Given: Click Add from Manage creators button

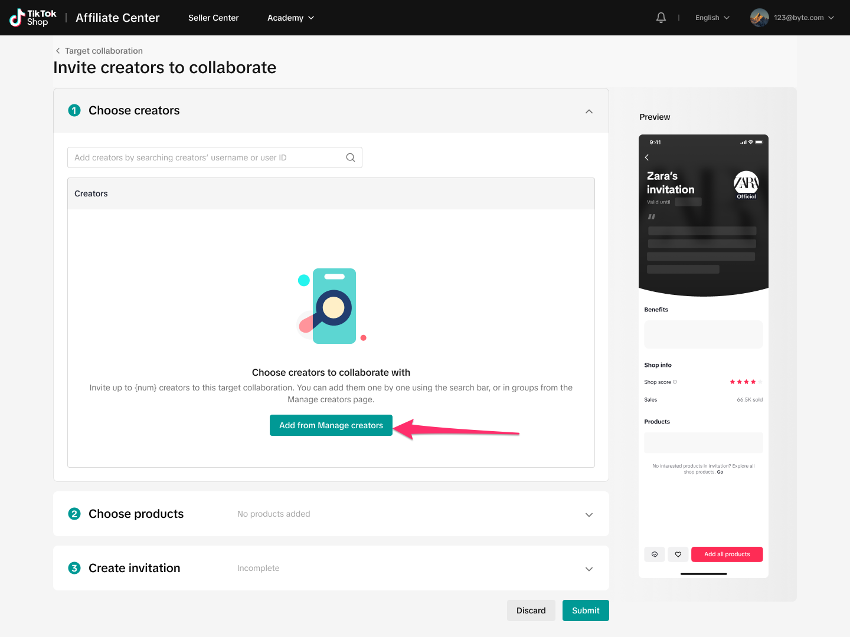Looking at the screenshot, I should coord(331,425).
